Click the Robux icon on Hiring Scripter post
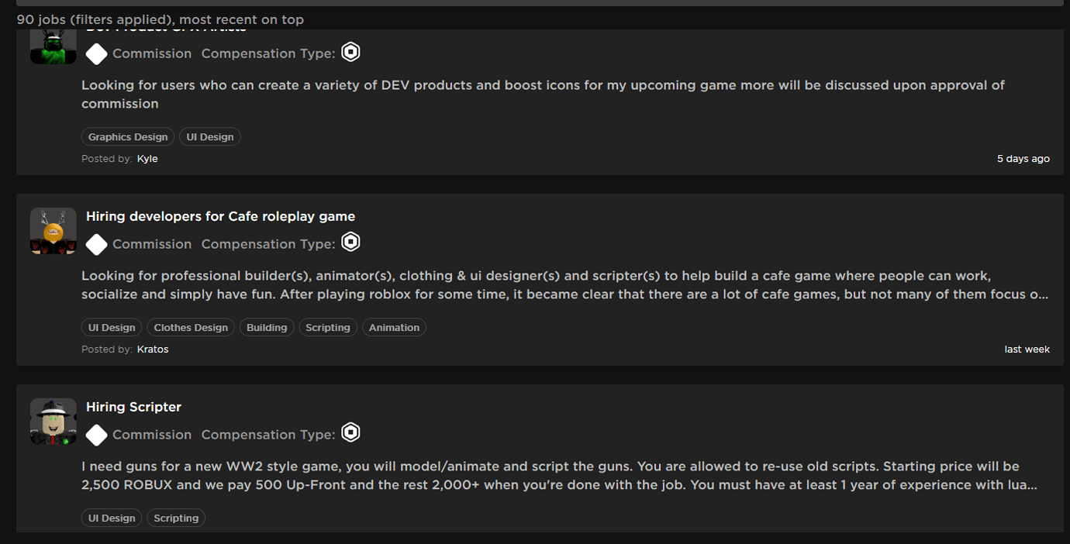The image size is (1070, 544). click(x=350, y=432)
